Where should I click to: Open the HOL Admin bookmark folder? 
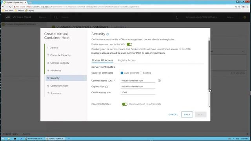tap(8, 11)
